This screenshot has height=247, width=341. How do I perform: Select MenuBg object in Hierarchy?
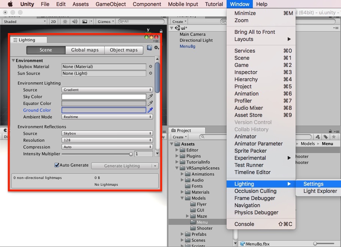[187, 46]
